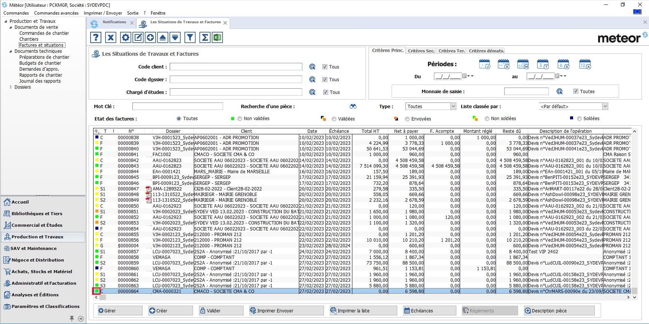This screenshot has height=324, width=649.
Task: Open lookup icon next to Monnaie de saisie
Action: (560, 92)
